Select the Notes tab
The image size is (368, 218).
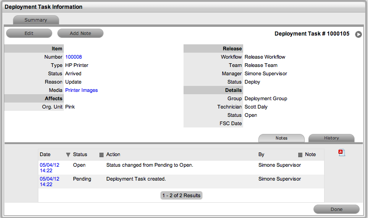coord(281,138)
